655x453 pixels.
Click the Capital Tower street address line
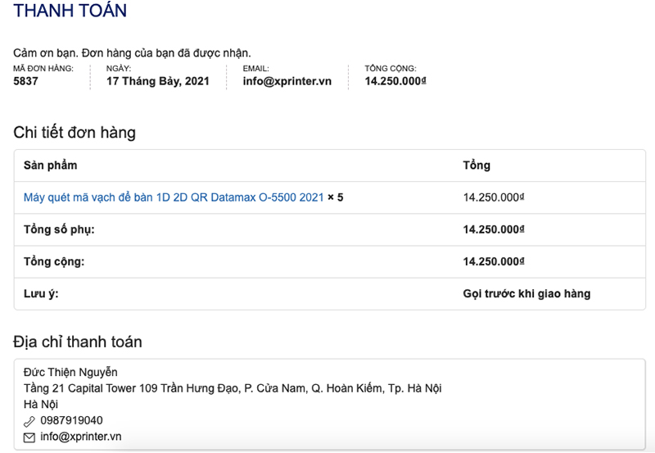coord(233,388)
